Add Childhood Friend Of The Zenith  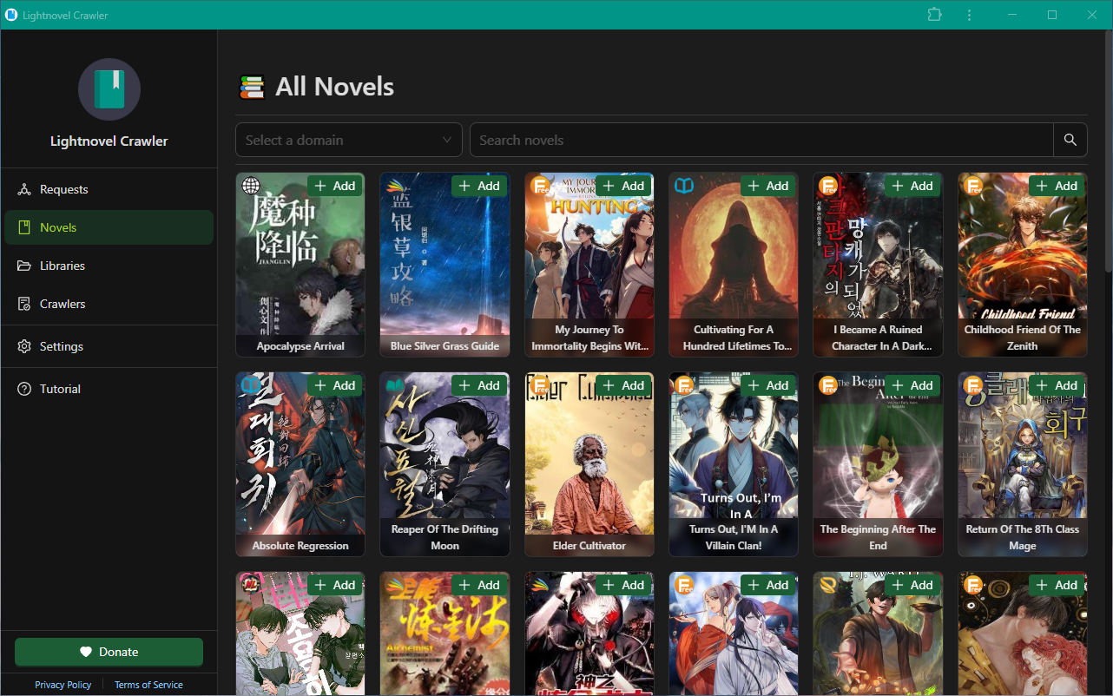pyautogui.click(x=1057, y=186)
